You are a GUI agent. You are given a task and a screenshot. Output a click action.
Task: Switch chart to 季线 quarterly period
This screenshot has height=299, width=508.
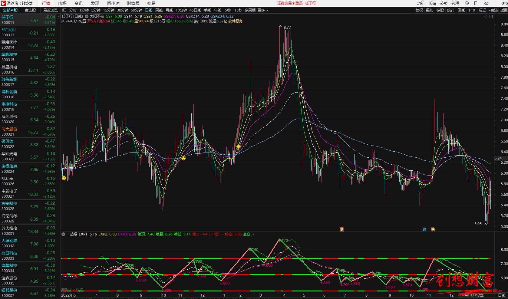[x=207, y=10]
